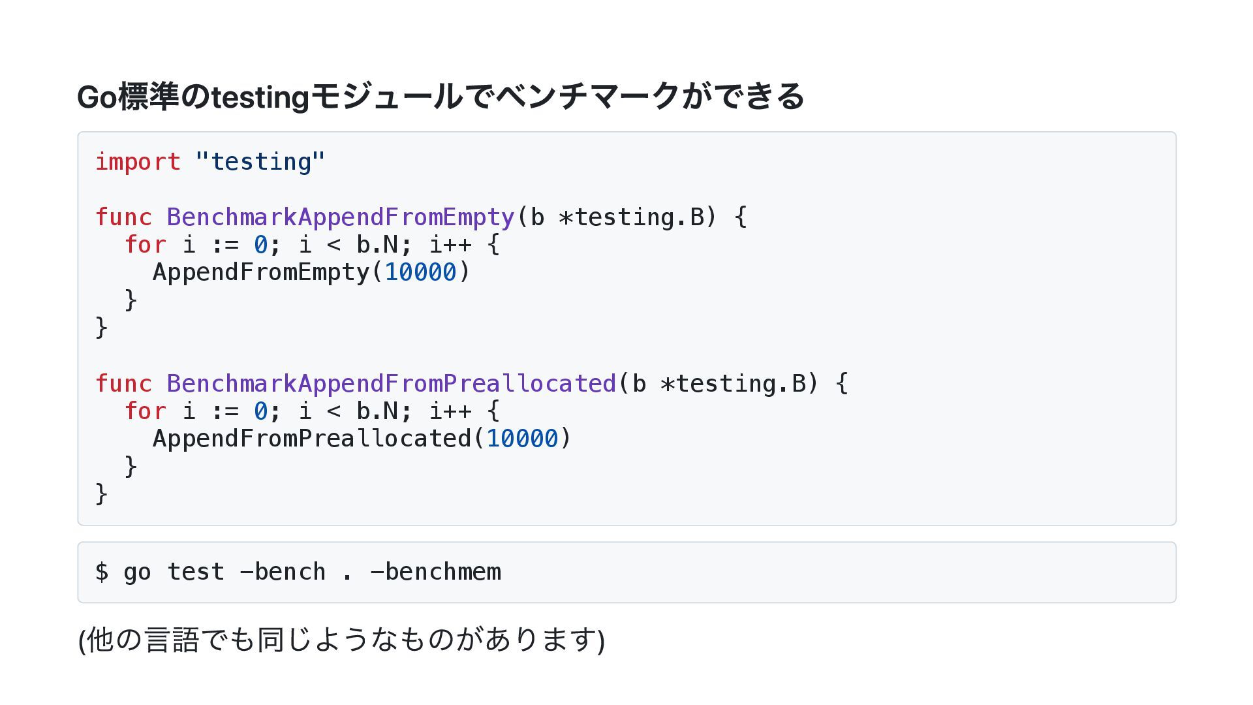The image size is (1253, 705).
Task: Click the slide heading about Go testing module
Action: coord(441,97)
